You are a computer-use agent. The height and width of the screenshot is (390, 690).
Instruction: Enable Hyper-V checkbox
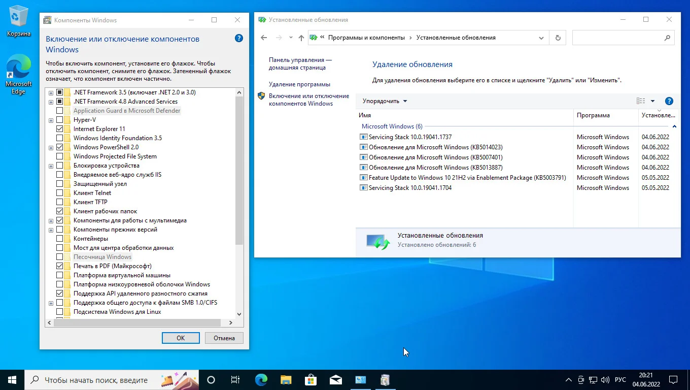coord(60,120)
